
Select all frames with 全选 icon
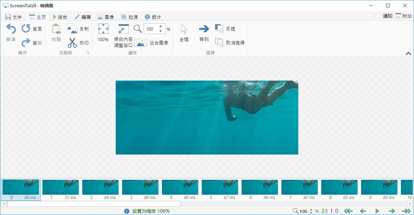(x=184, y=29)
